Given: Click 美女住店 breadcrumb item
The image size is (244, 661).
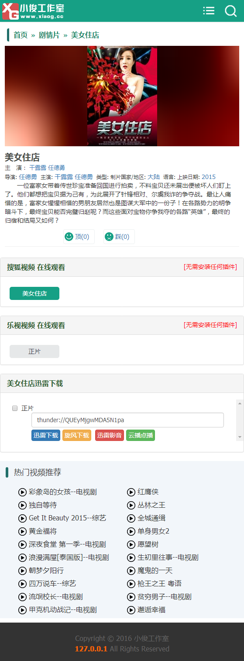Looking at the screenshot, I should coord(85,35).
